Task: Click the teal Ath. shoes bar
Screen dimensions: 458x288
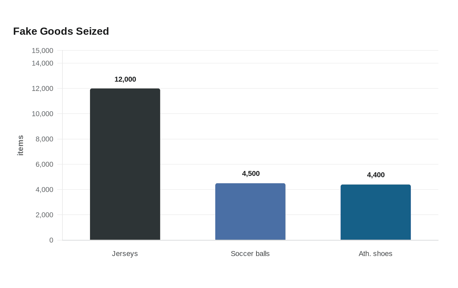Action: (376, 212)
